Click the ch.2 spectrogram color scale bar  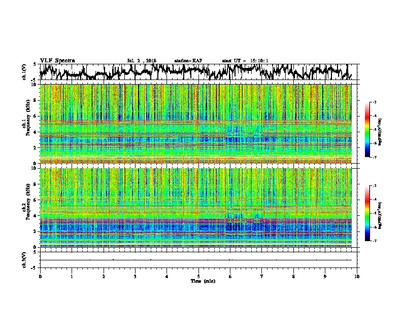pos(367,213)
